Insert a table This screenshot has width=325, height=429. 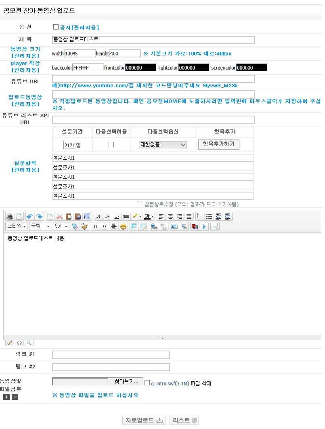pyautogui.click(x=134, y=226)
